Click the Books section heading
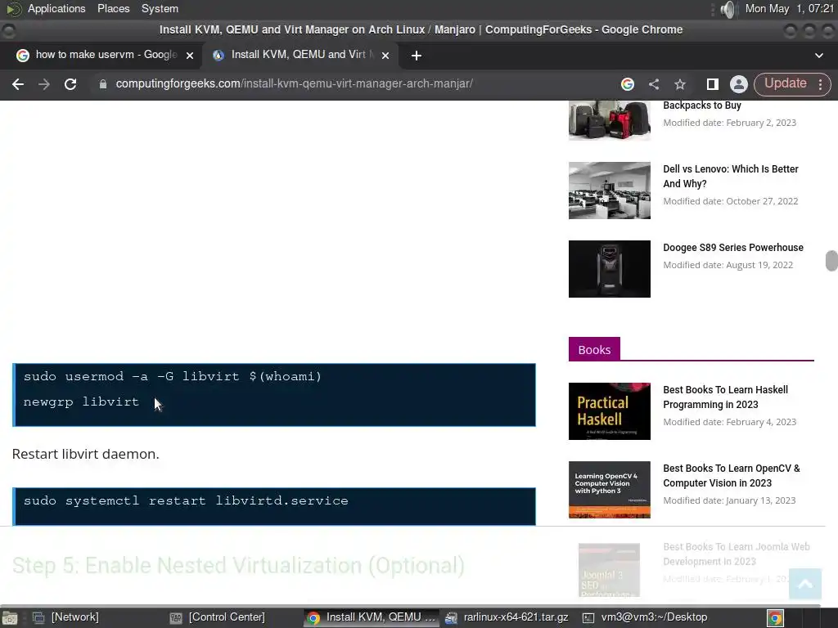Image resolution: width=838 pixels, height=628 pixels. (x=594, y=349)
